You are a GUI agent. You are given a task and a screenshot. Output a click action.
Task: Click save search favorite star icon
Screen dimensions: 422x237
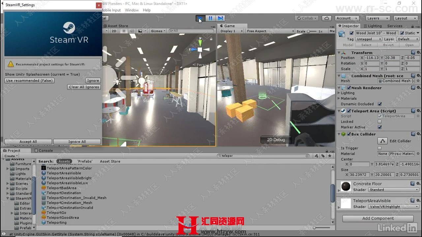[x=329, y=156]
